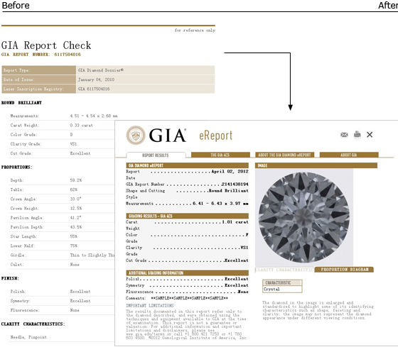This screenshot has width=398, height=347.
Task: Click the round diamond image
Action: [304, 217]
